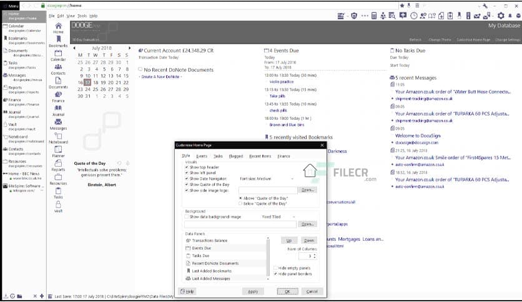This screenshot has width=522, height=302.
Task: Go to the next month in the date navigator
Action: [x=129, y=48]
